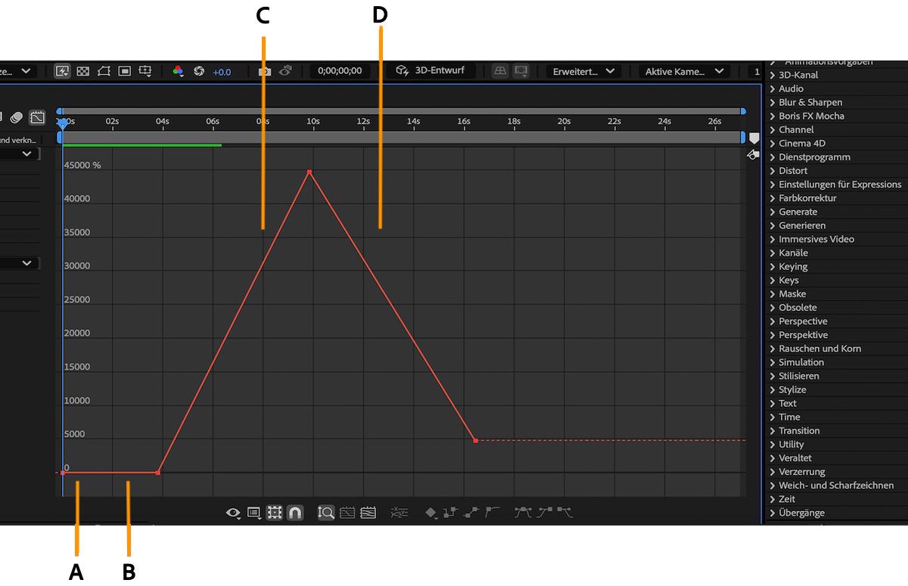Click the region of interest icon

coord(124,71)
